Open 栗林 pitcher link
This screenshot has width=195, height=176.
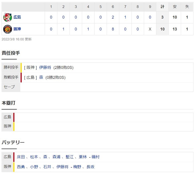83,157
